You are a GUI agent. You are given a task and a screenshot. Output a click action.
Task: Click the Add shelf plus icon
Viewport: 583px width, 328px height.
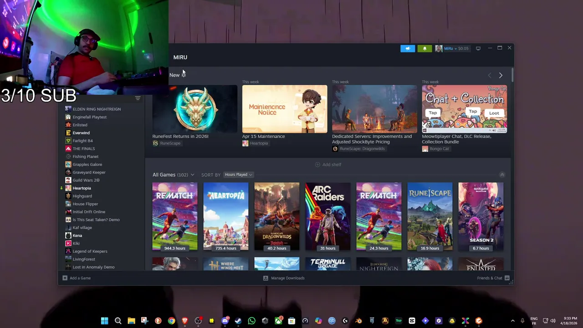coord(317,164)
